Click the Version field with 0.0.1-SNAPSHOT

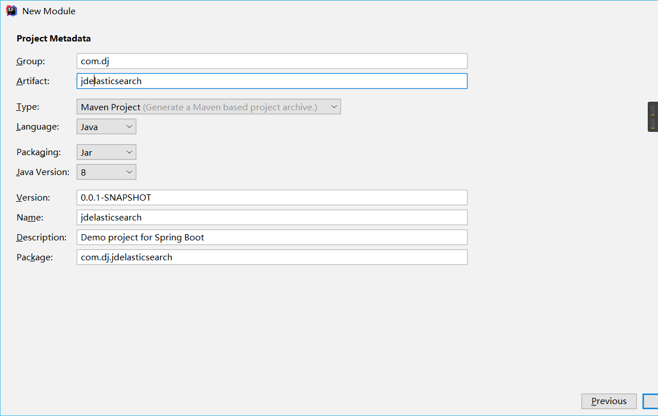272,198
